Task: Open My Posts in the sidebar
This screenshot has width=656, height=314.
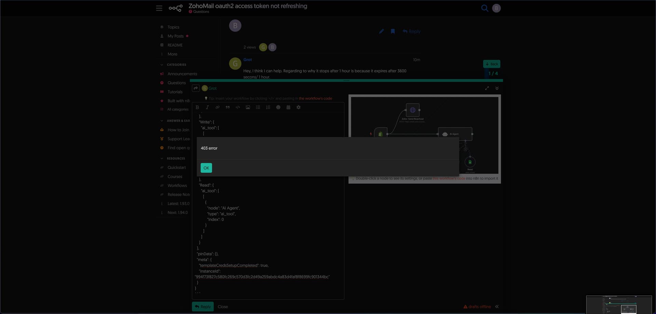Action: coord(176,36)
